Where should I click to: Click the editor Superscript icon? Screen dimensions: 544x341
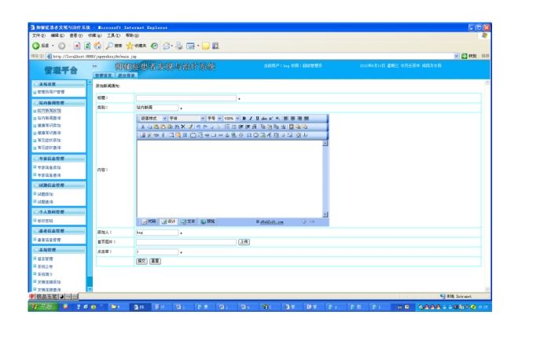click(x=271, y=119)
